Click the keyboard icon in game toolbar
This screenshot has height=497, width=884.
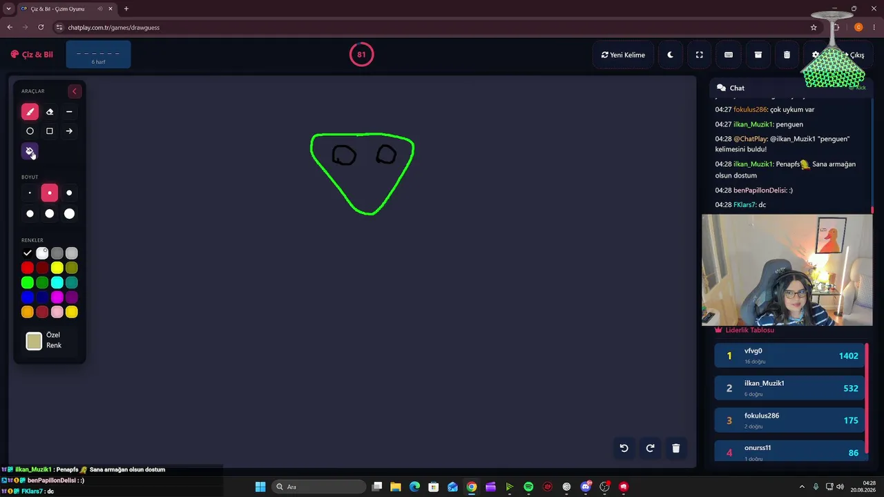tap(729, 55)
